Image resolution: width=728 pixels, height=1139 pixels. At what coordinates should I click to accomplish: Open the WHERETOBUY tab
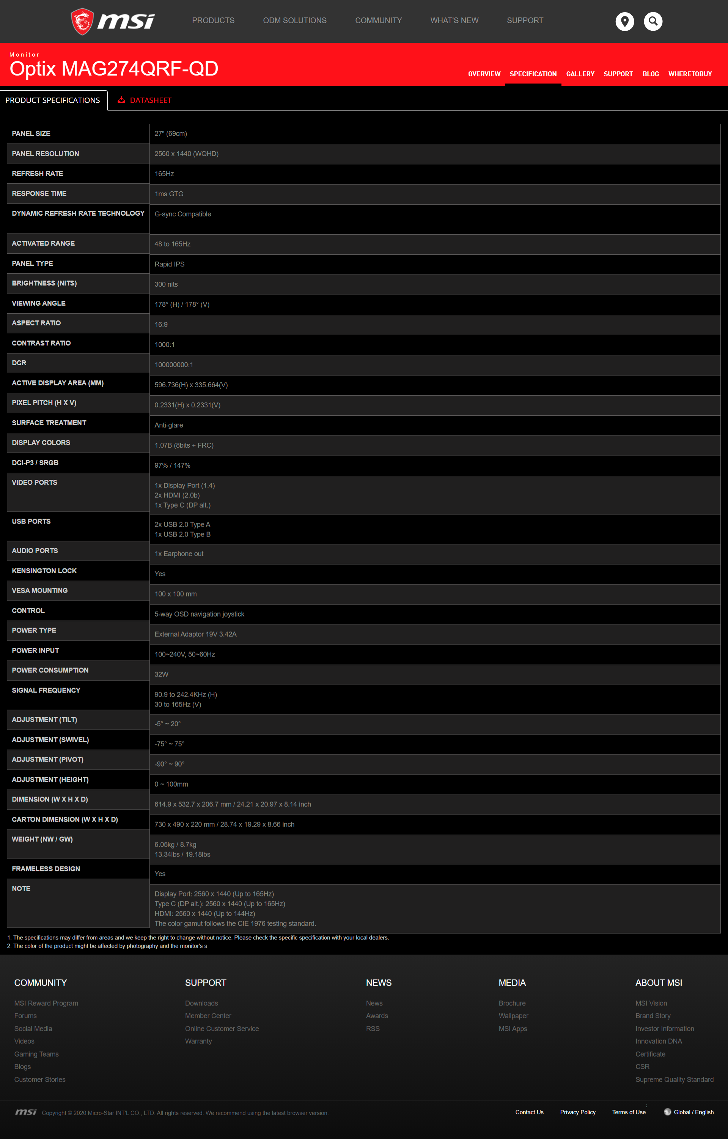690,74
